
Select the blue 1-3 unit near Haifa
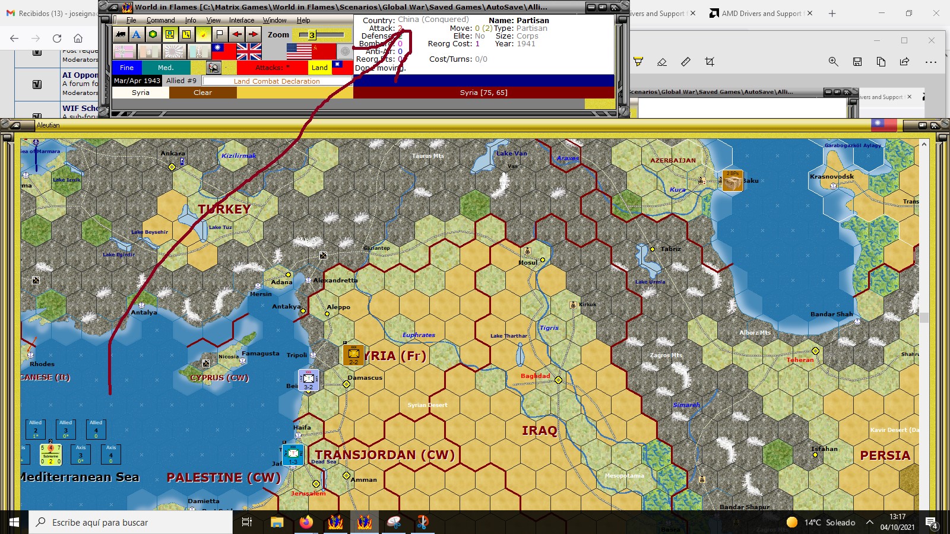[x=293, y=454]
